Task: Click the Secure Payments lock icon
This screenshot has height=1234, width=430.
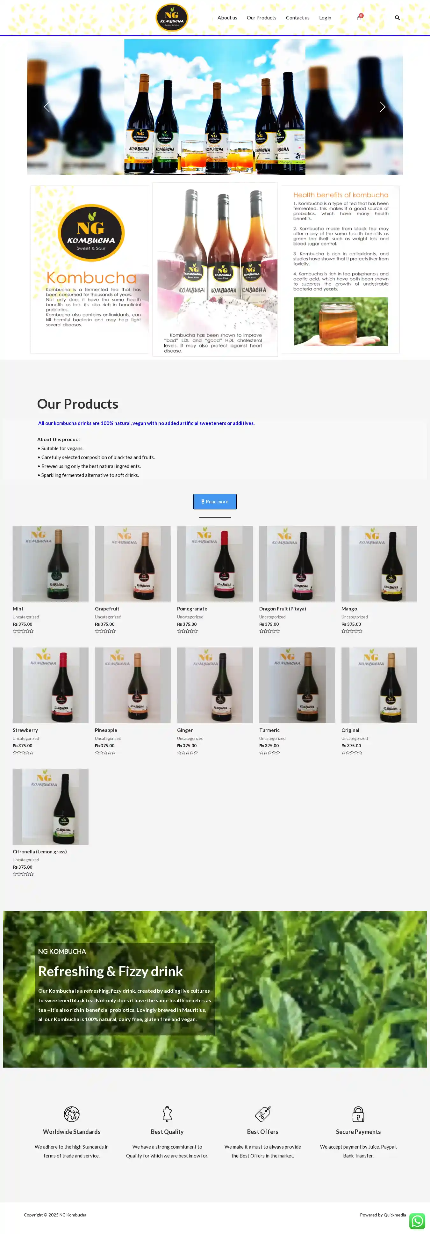Action: pyautogui.click(x=358, y=1114)
